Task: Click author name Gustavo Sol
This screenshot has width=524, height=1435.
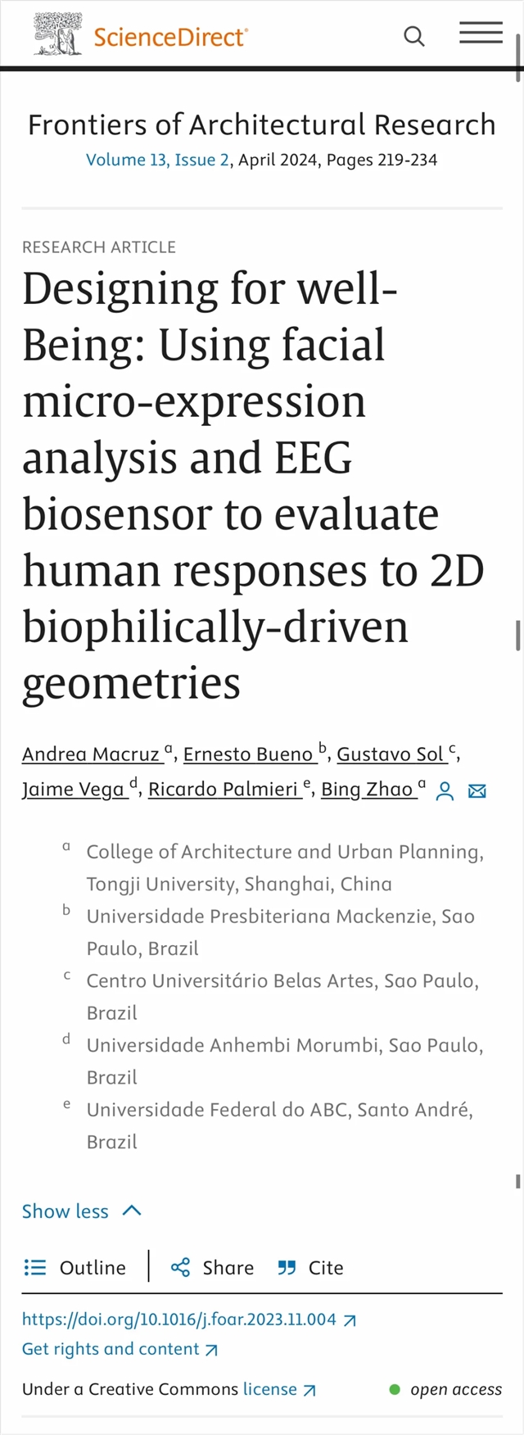Action: click(391, 754)
